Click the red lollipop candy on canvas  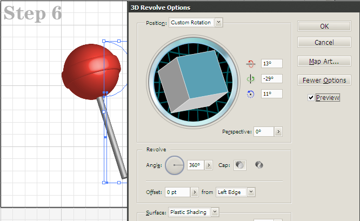(91, 72)
